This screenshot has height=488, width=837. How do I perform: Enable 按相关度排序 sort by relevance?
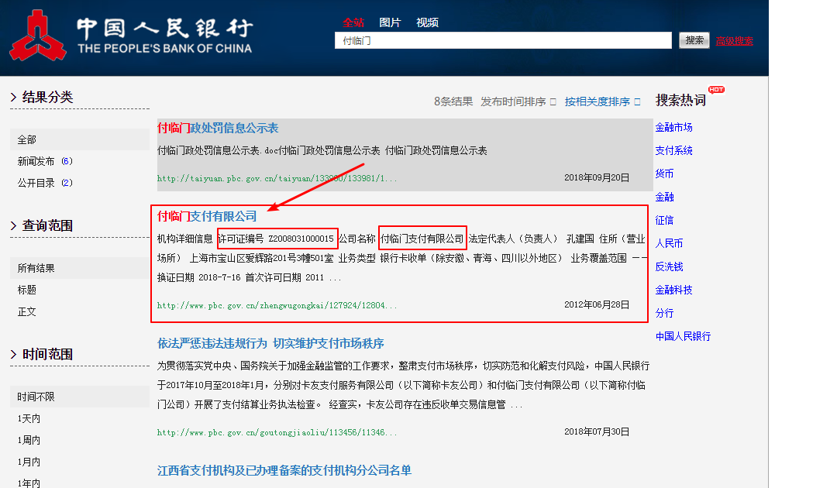601,101
